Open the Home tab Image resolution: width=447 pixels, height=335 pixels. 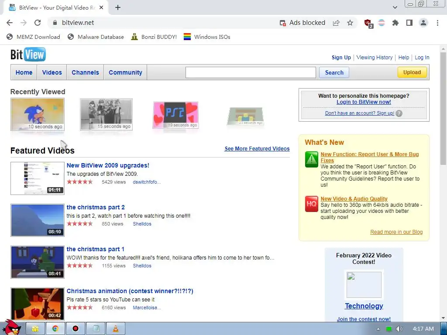click(24, 72)
